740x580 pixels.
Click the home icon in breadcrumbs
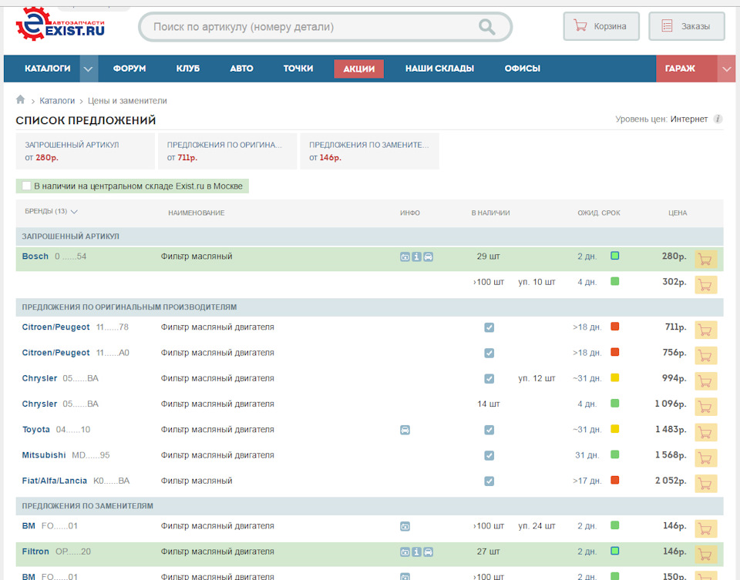point(20,100)
